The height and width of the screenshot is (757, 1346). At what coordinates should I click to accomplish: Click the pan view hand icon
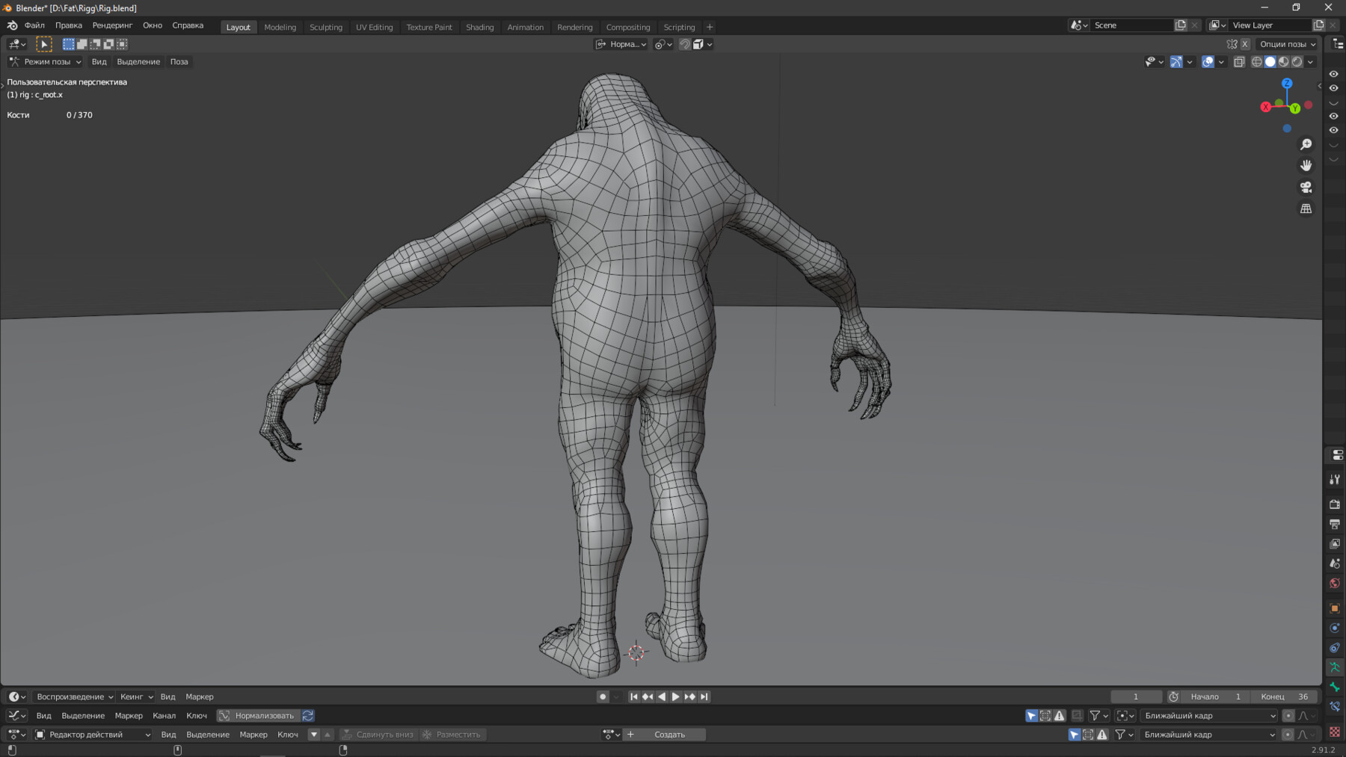tap(1306, 166)
